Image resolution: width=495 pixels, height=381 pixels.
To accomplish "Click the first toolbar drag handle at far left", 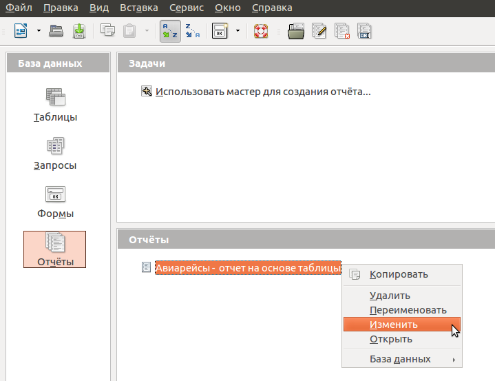I will pyautogui.click(x=4, y=32).
